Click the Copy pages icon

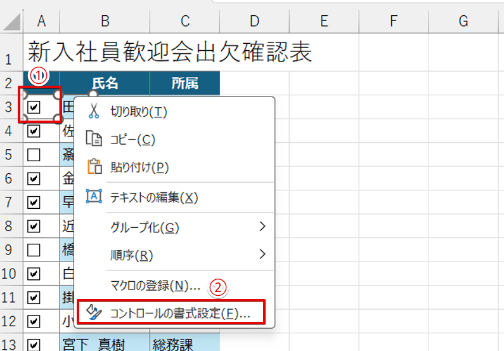94,139
